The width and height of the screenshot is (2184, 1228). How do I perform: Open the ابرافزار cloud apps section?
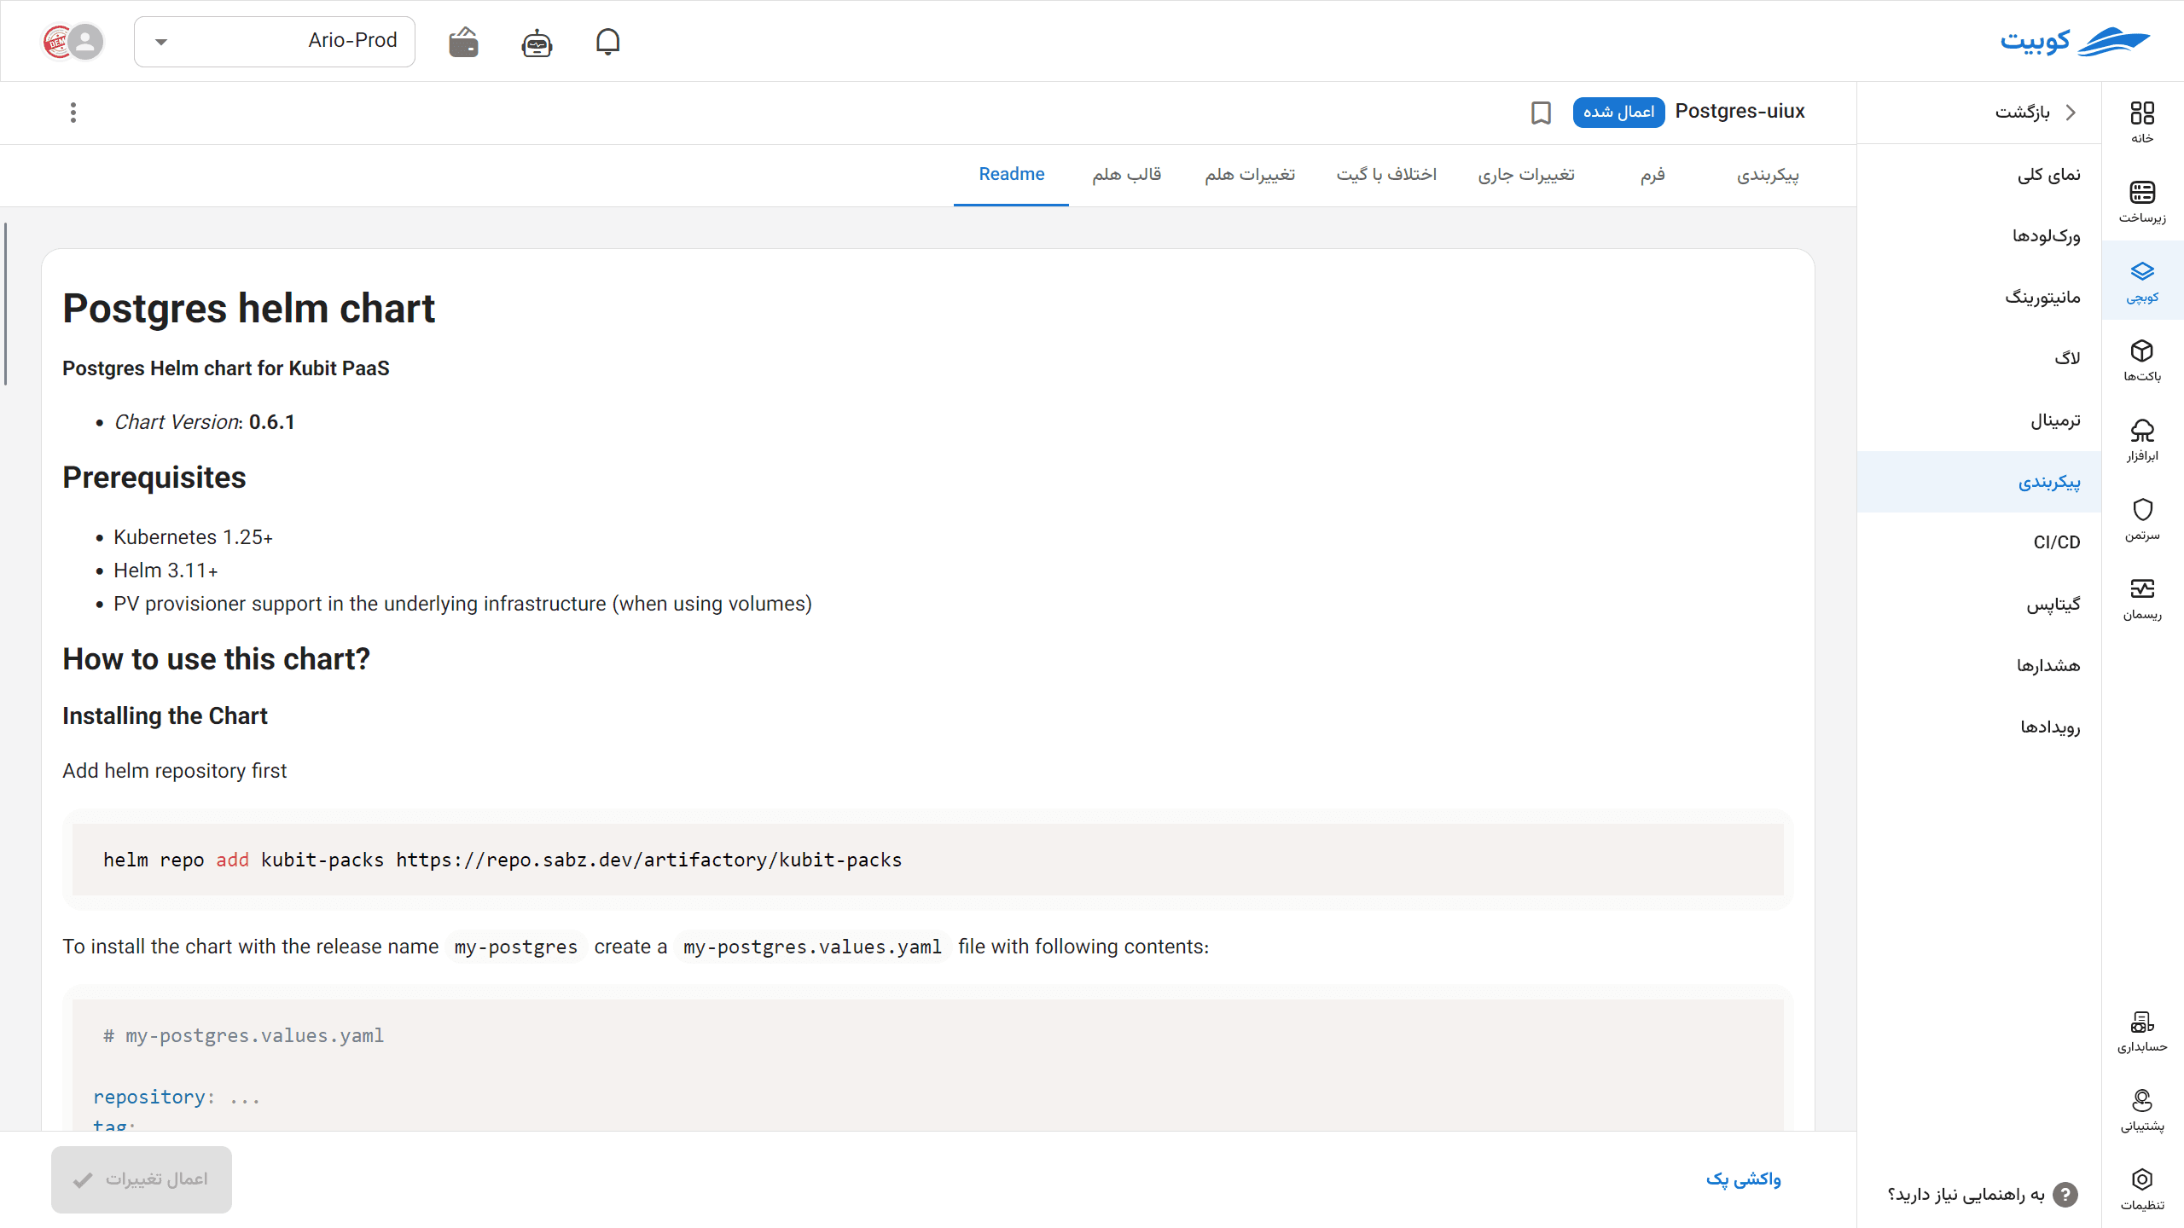coord(2142,439)
